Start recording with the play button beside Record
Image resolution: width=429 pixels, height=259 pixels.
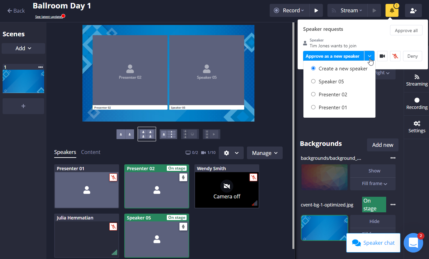coord(316,10)
